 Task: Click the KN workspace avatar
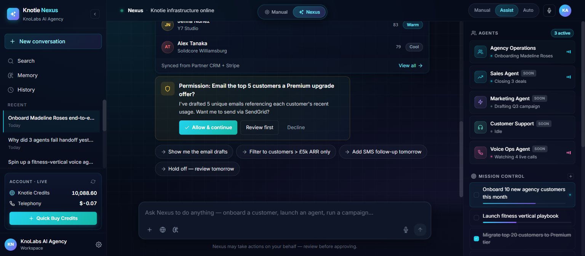11,245
